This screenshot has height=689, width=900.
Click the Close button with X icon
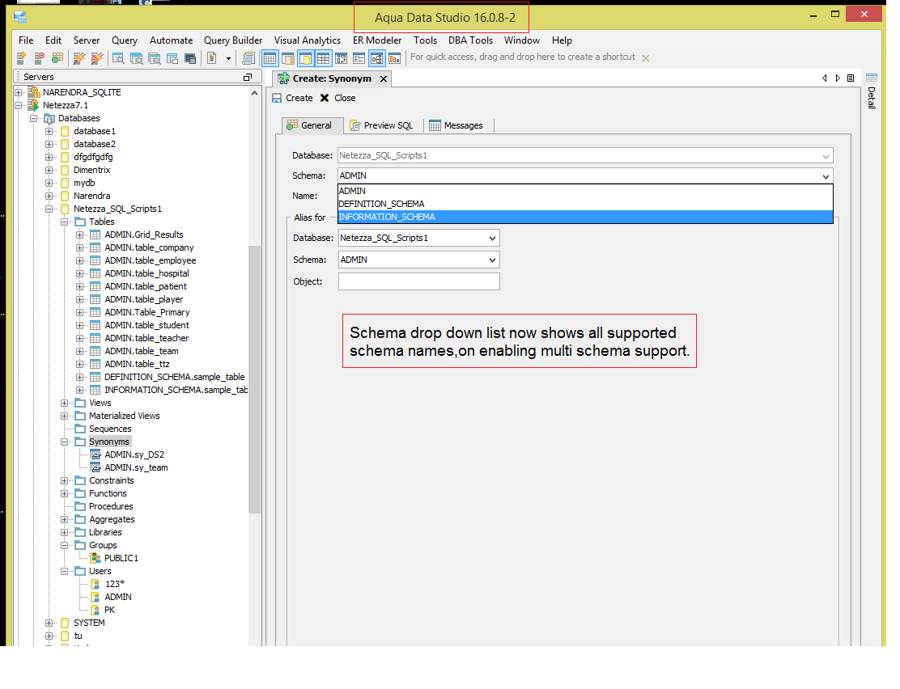[x=337, y=98]
